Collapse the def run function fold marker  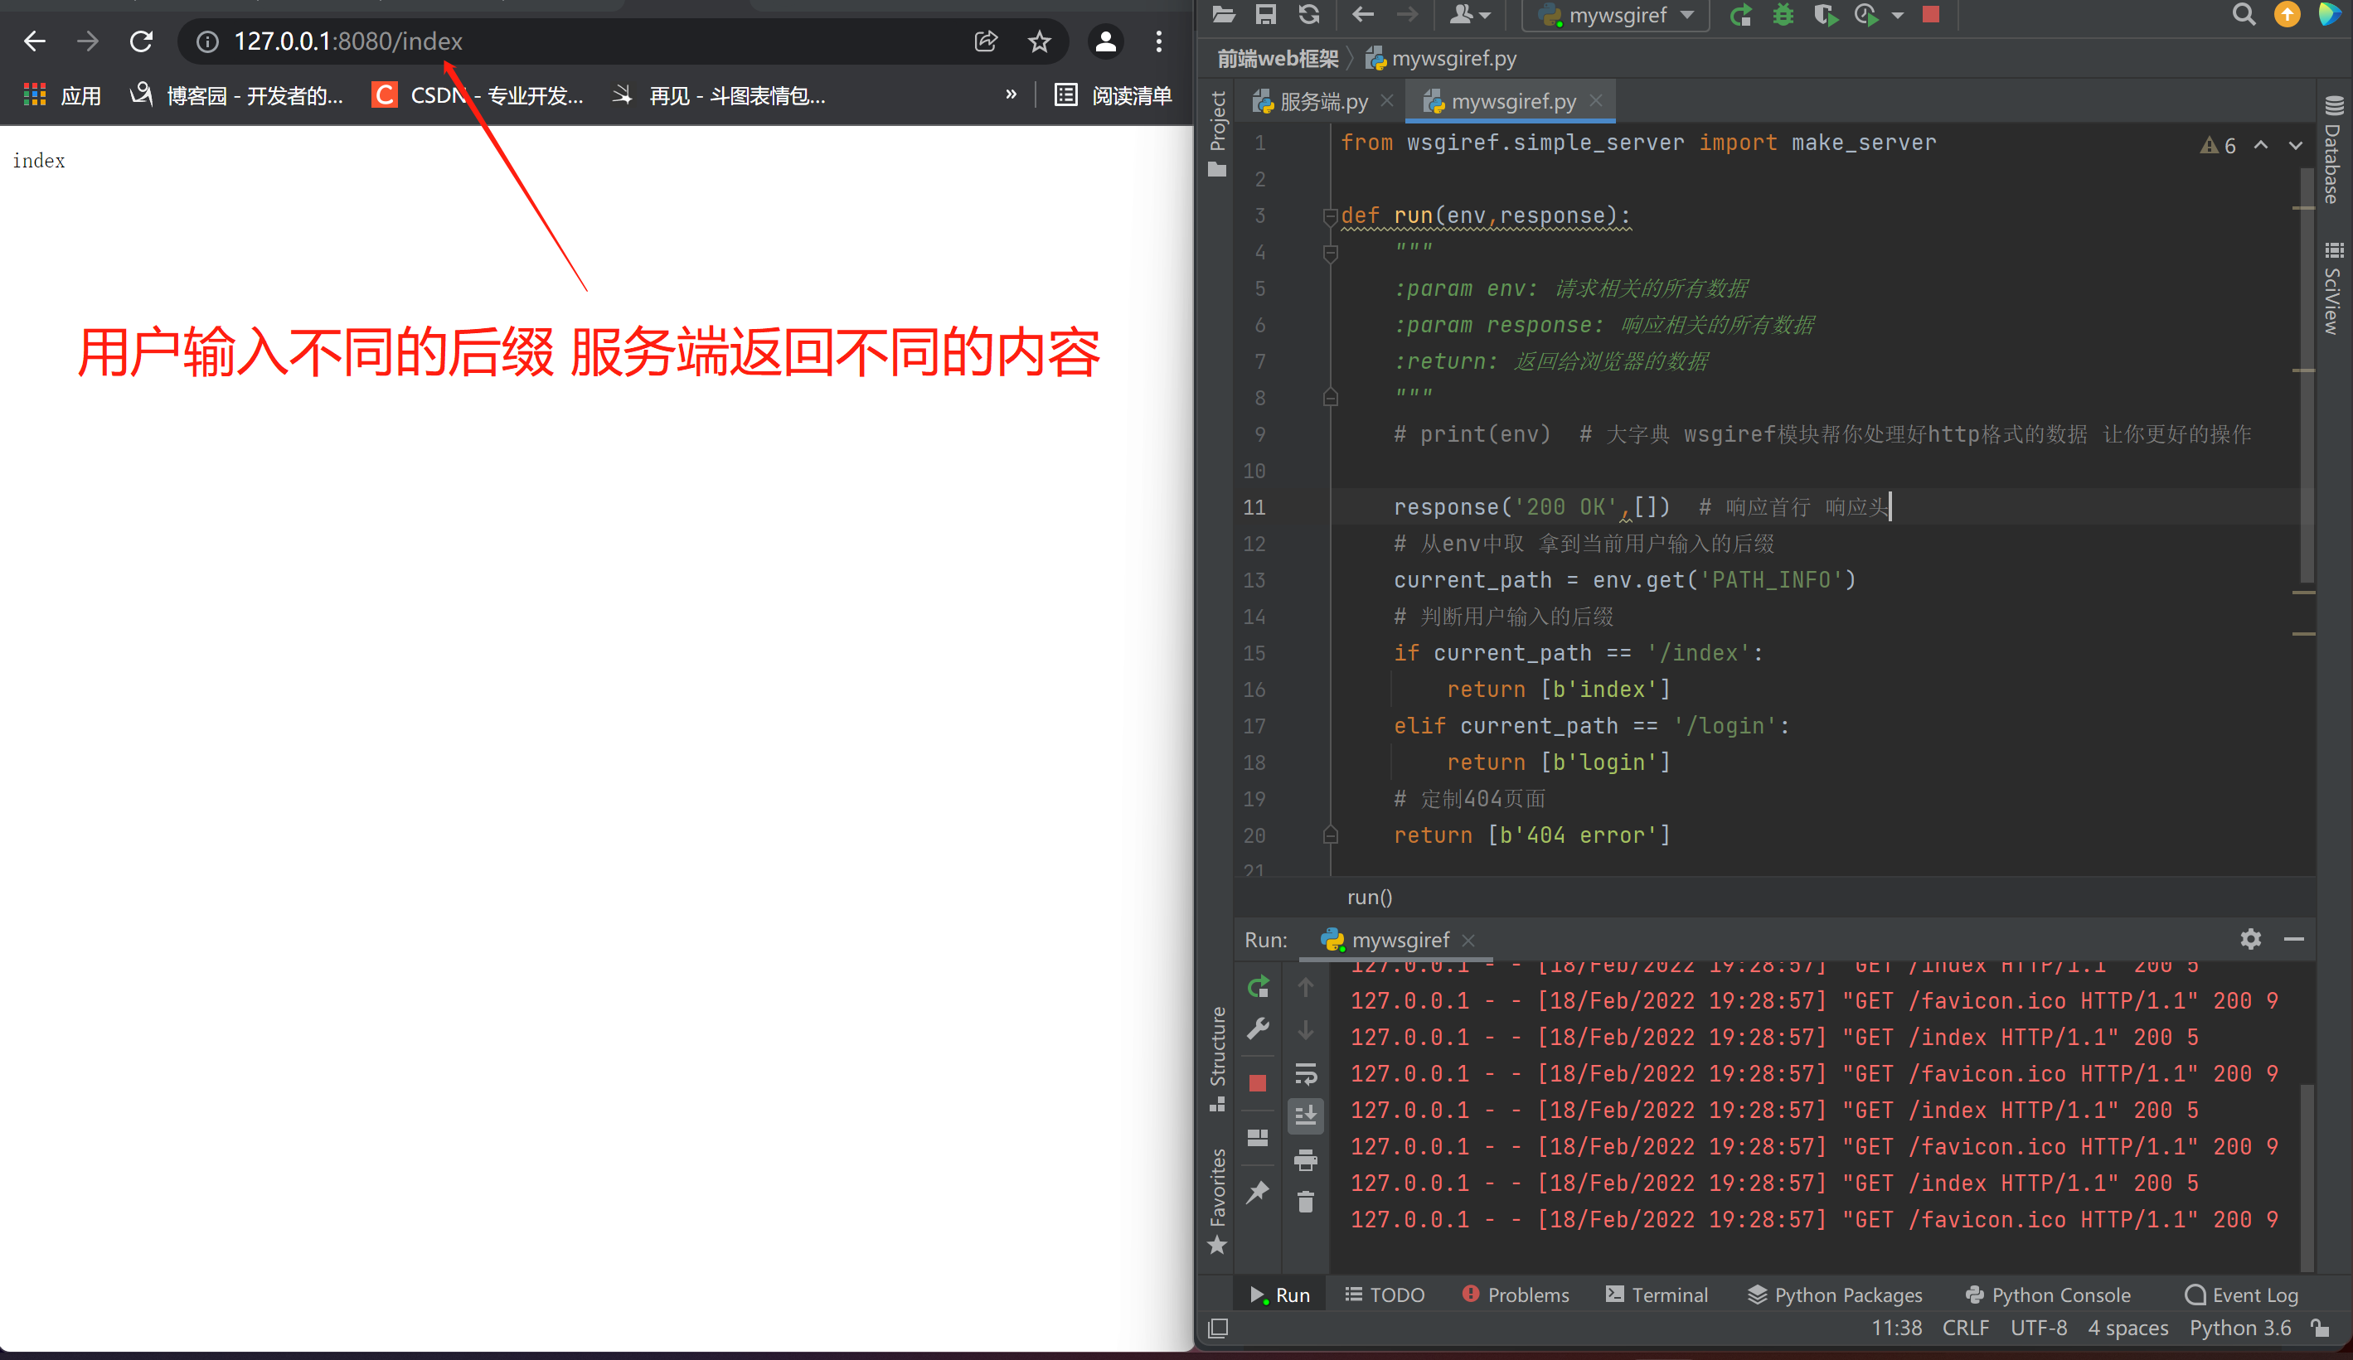tap(1331, 216)
